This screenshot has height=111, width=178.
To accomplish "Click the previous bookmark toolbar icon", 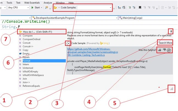I will tap(144, 8).
